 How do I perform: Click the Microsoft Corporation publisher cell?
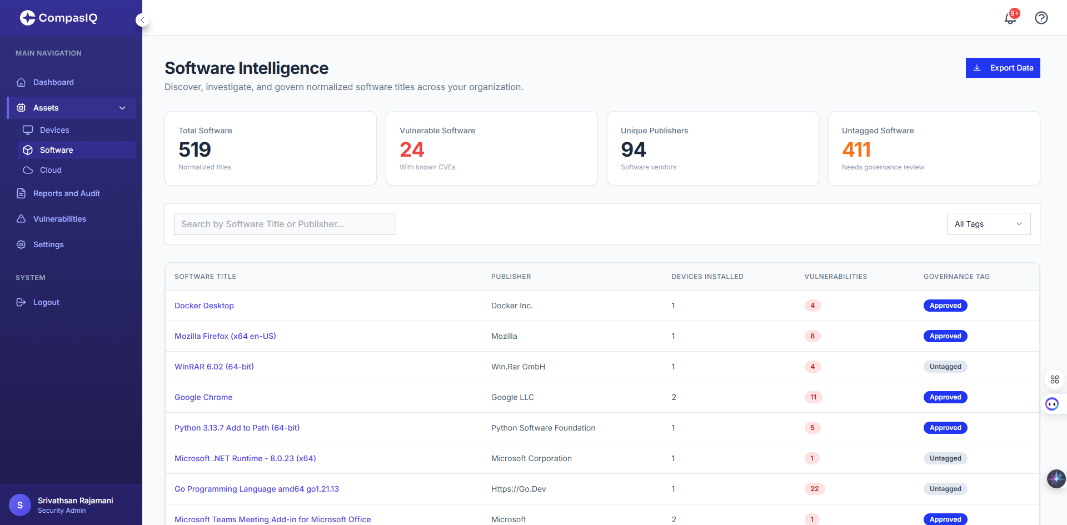click(x=531, y=458)
